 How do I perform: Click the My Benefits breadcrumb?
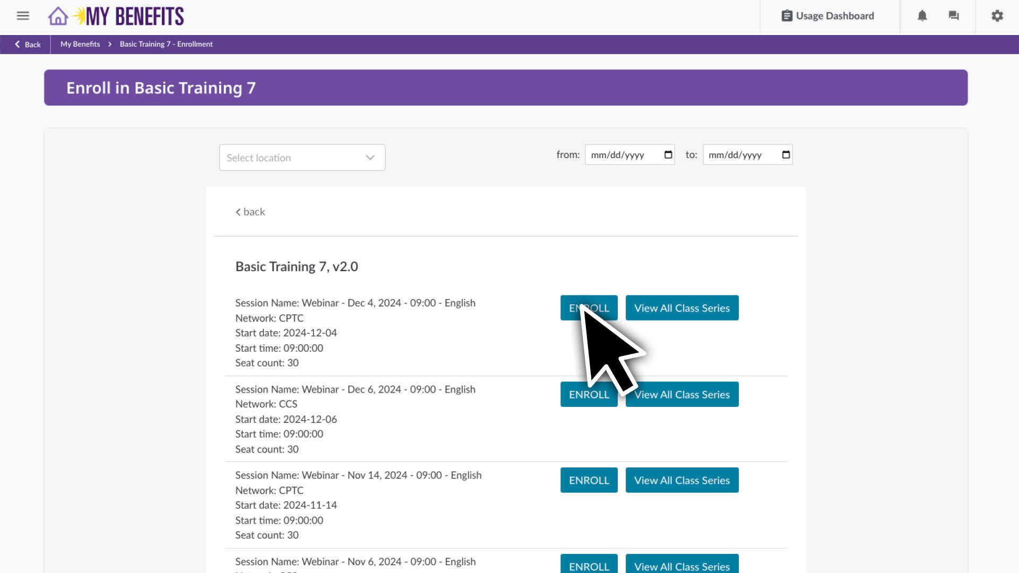pyautogui.click(x=80, y=44)
